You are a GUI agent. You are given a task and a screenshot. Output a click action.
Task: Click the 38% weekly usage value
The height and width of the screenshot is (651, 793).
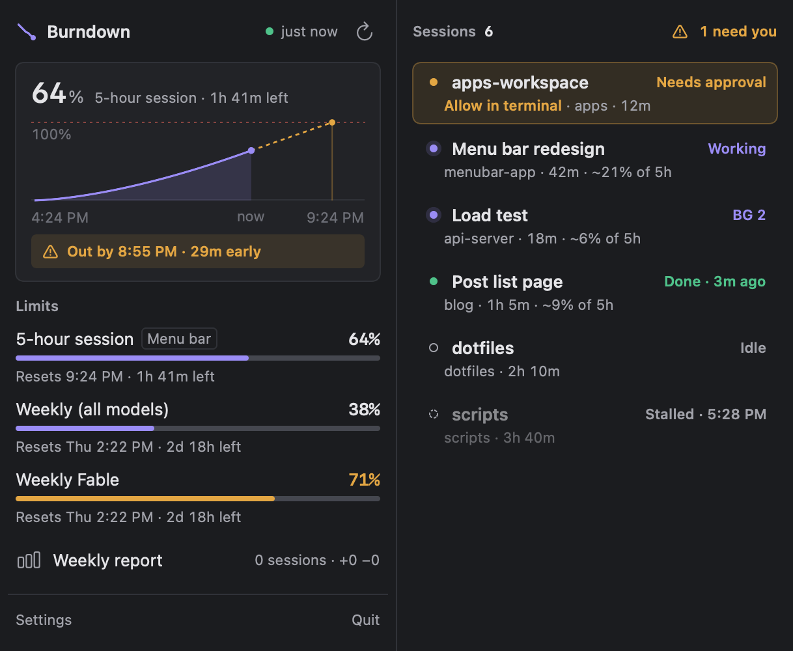click(365, 409)
